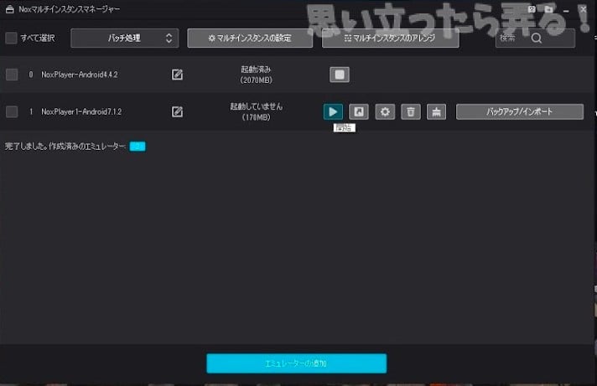Click バックアップ/インポート button

click(520, 112)
